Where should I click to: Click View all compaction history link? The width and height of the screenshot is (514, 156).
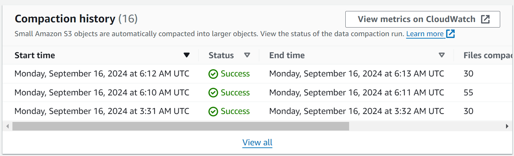[257, 142]
